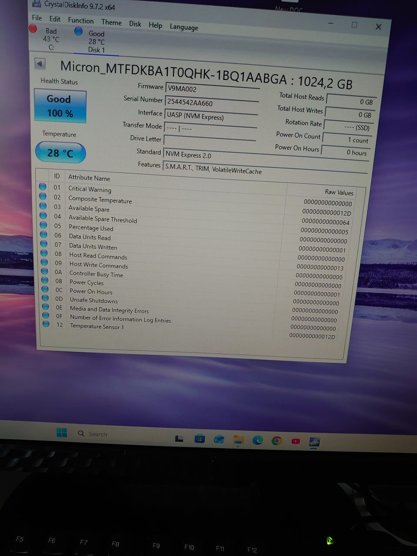Click the Interface field UASP (NVM Express)
This screenshot has height=556, width=417.
pos(211,117)
